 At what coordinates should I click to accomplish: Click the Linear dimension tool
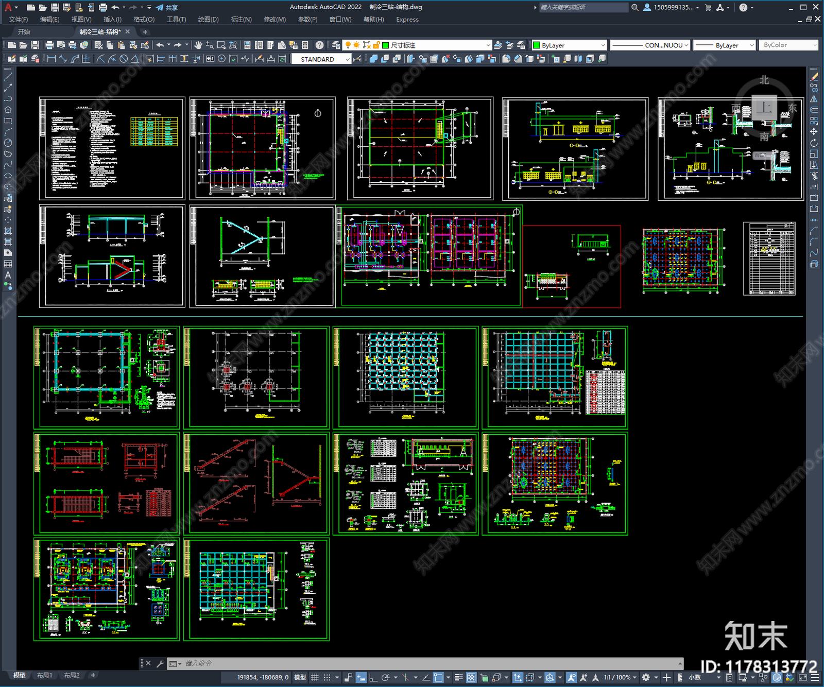[x=51, y=59]
